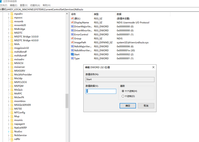Click the MSiSCSI folder icon
The width and height of the screenshot is (199, 142).
12,63
